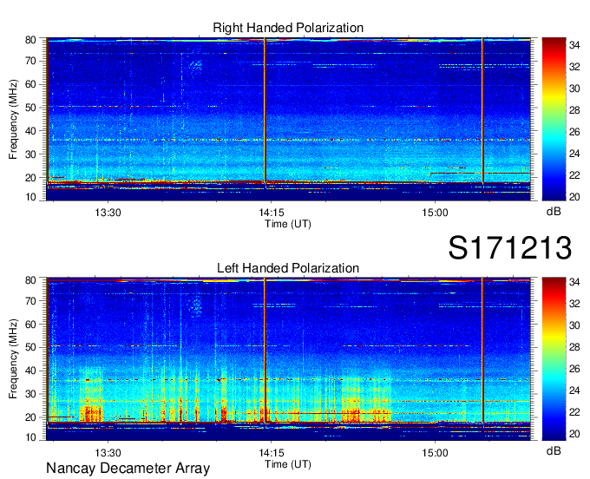Click the 26 value on the upper color bar
Image resolution: width=590 pixels, height=479 pixels.
574,132
